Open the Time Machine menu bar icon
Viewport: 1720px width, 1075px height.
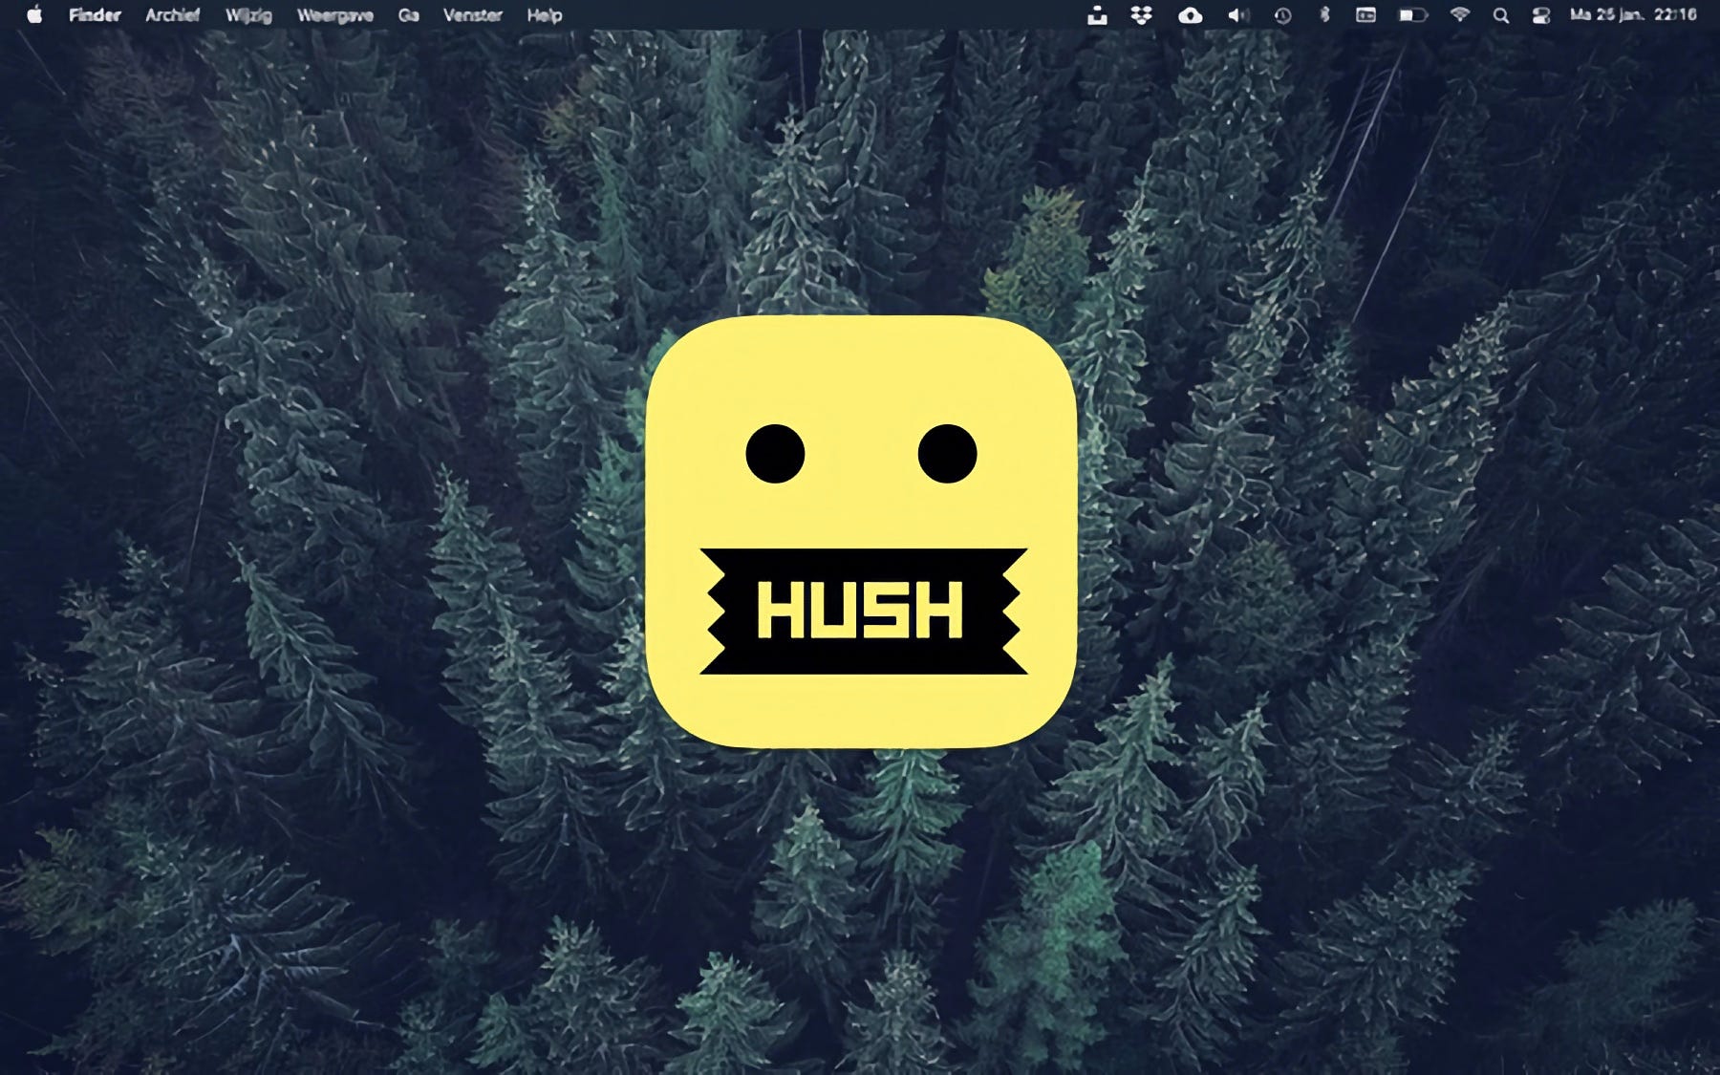(1282, 15)
